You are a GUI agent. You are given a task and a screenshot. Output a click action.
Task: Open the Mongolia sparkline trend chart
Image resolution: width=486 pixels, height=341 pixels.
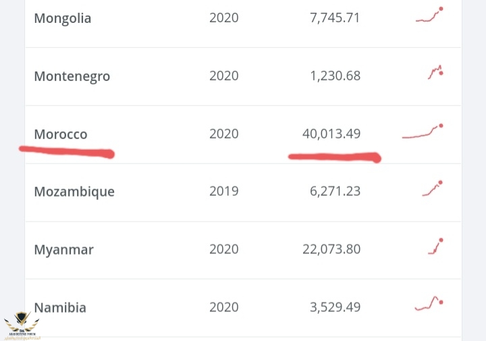point(430,16)
